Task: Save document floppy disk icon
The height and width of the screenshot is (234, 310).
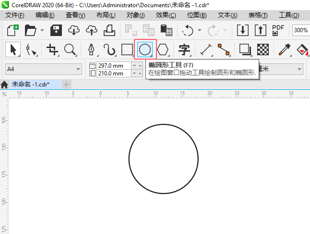Action: pyautogui.click(x=56, y=30)
